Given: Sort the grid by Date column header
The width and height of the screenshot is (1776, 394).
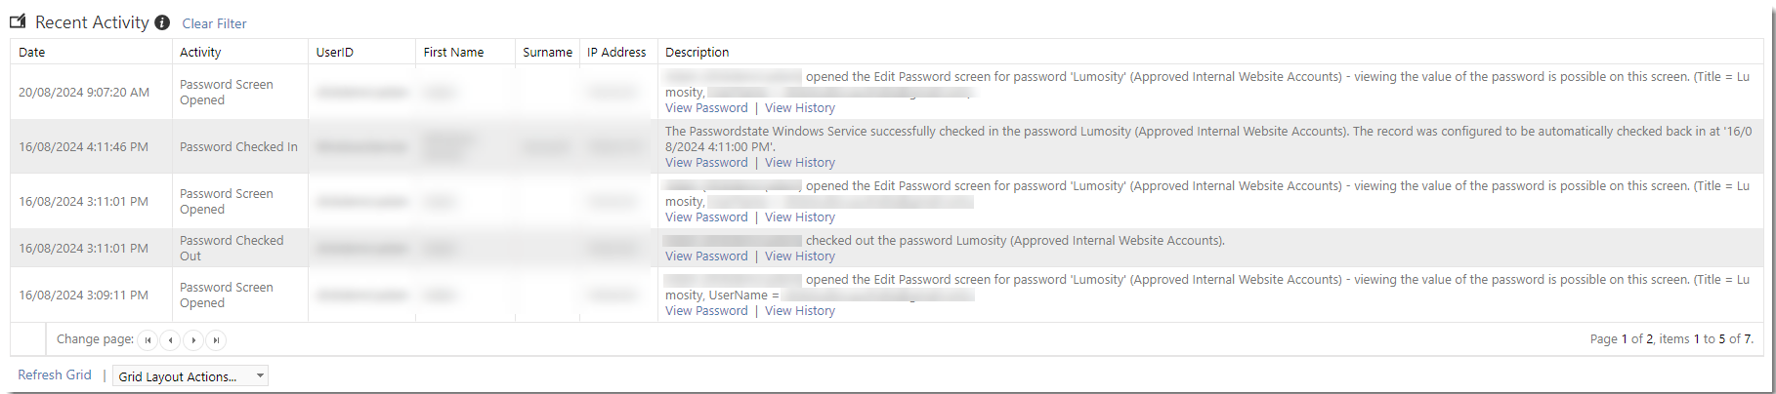Looking at the screenshot, I should point(32,53).
